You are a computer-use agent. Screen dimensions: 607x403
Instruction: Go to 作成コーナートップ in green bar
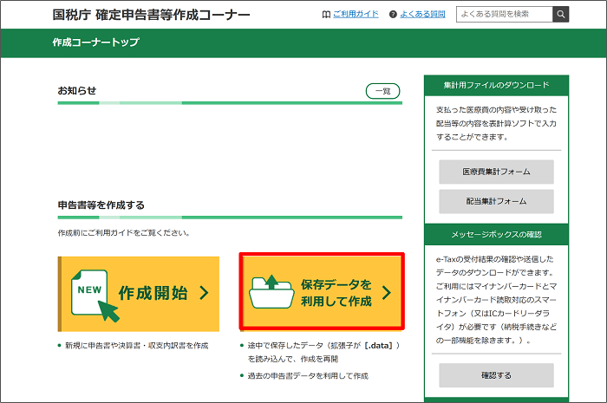pyautogui.click(x=95, y=42)
